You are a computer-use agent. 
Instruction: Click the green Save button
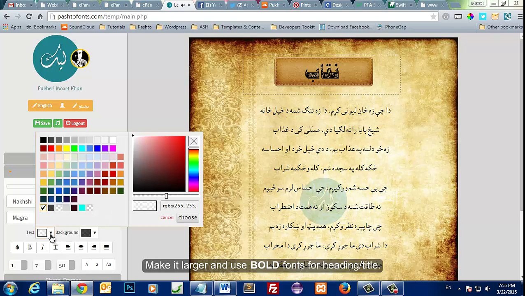[x=42, y=123]
